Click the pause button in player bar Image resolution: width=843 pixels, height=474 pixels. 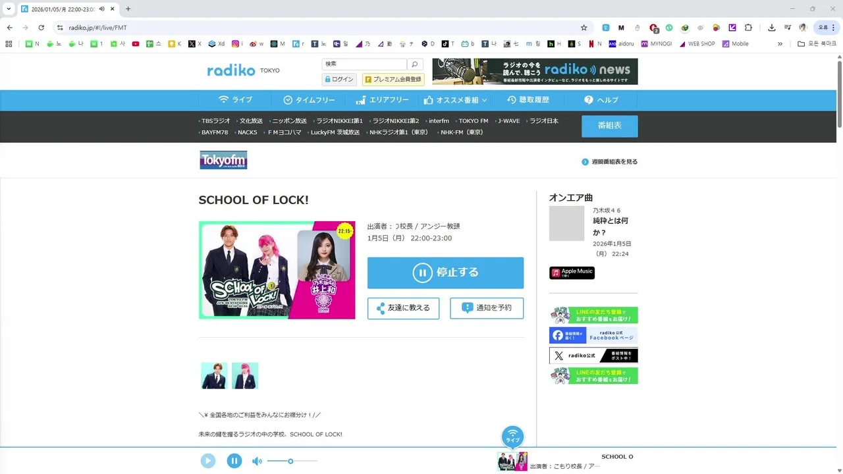click(234, 461)
